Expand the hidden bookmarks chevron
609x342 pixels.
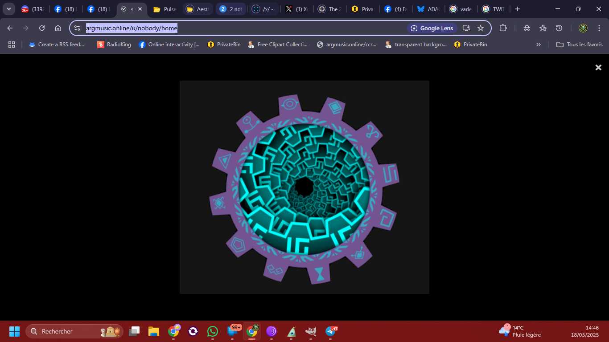[x=538, y=45]
